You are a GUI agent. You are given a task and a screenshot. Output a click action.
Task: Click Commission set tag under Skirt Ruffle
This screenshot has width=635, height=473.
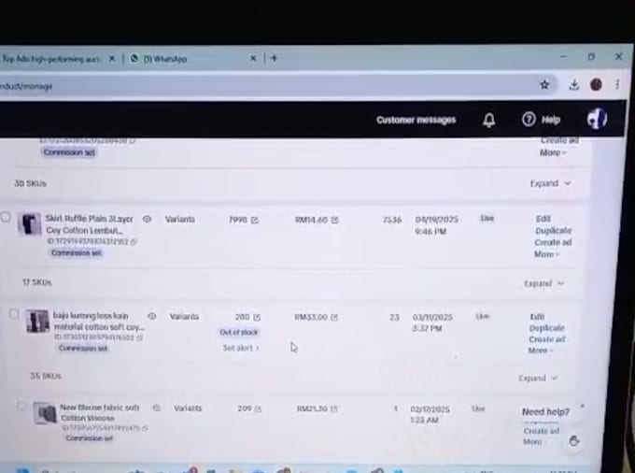(x=77, y=253)
